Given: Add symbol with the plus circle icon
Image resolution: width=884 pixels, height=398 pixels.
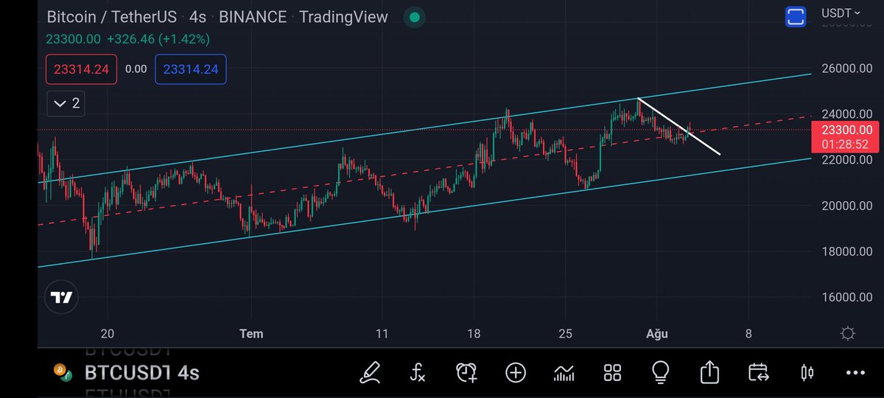Looking at the screenshot, I should 515,372.
